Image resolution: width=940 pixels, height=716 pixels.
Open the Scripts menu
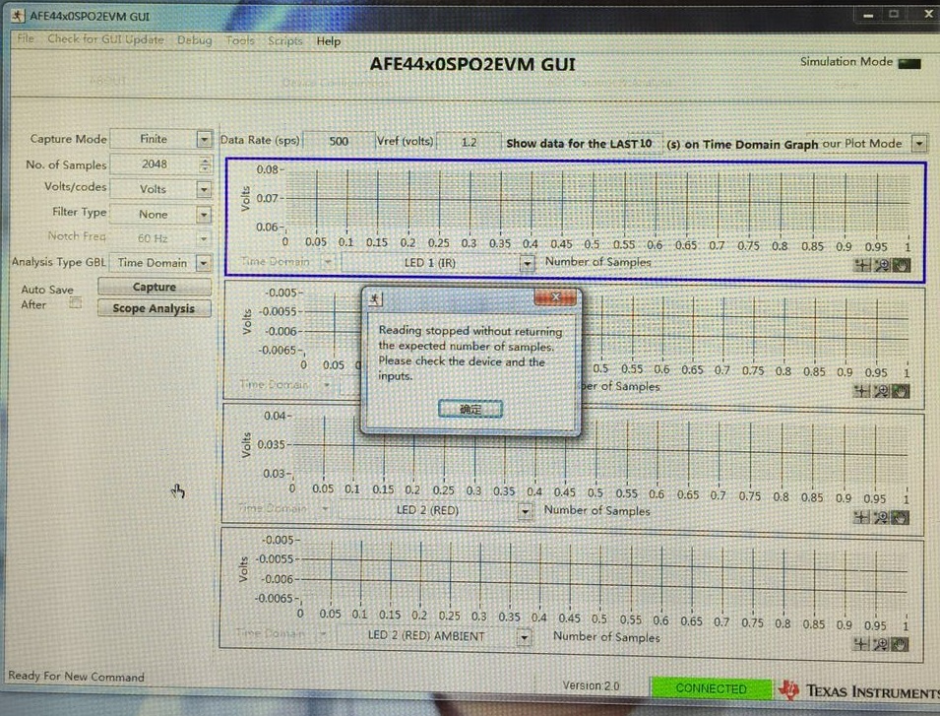click(x=285, y=40)
